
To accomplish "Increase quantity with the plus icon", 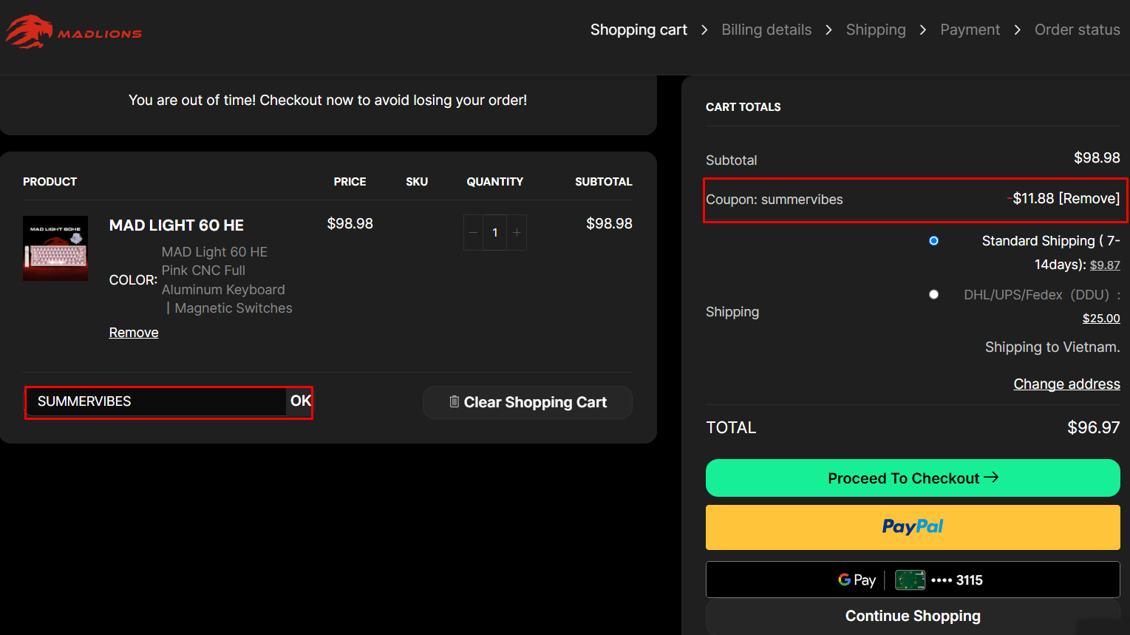I will coord(517,233).
